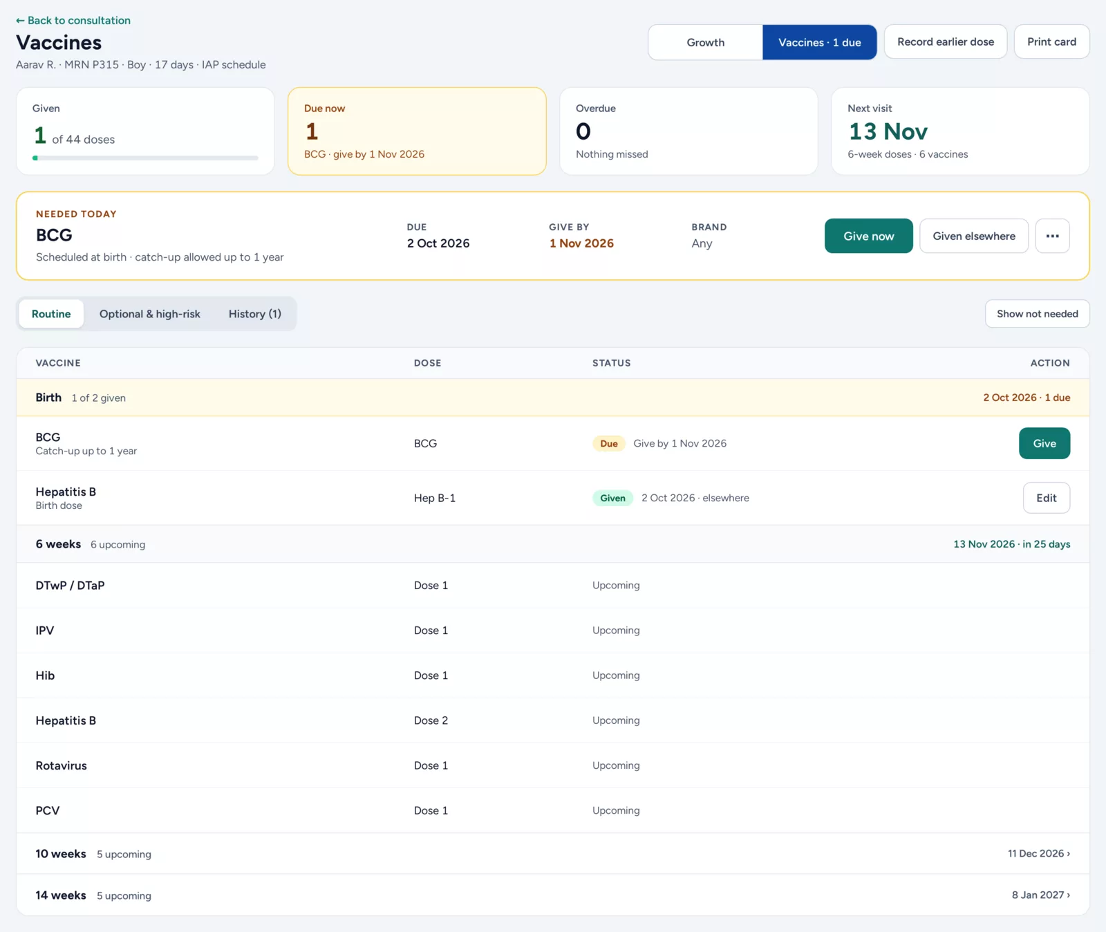Open the Next visit 13 Nov card
Image resolution: width=1106 pixels, height=932 pixels.
(x=960, y=131)
